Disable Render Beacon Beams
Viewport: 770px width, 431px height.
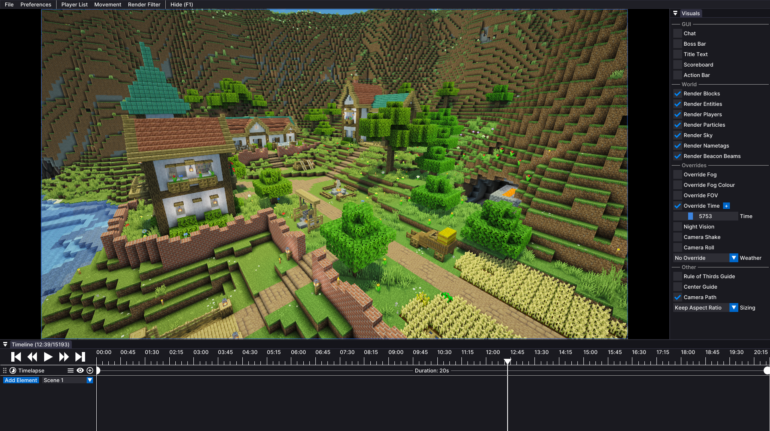coord(678,156)
